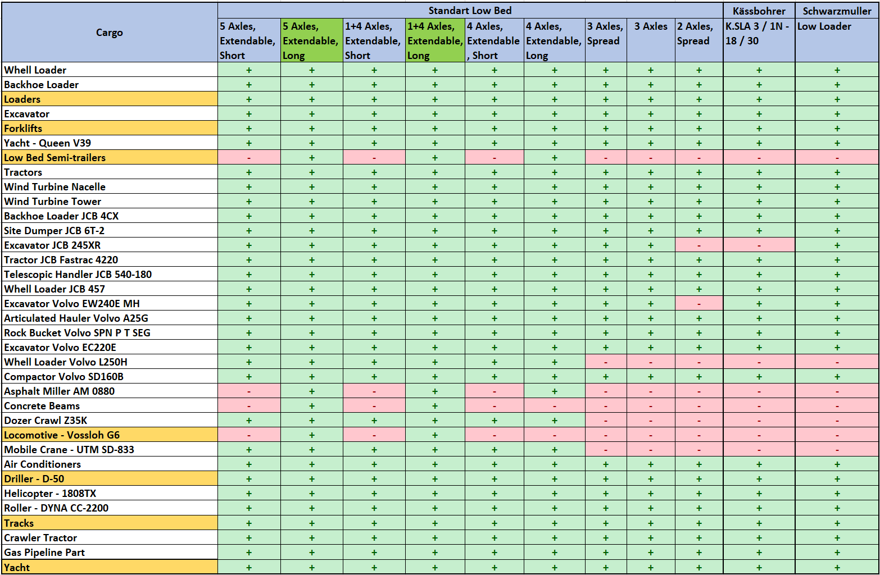Select the "Low Bed Semi-trailers" cargo cell

(x=110, y=158)
